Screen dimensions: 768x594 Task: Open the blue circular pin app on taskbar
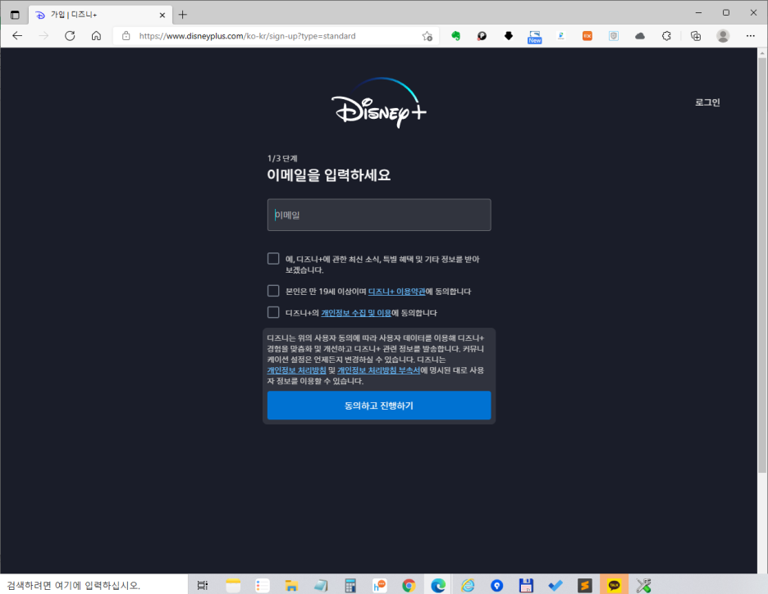point(496,585)
